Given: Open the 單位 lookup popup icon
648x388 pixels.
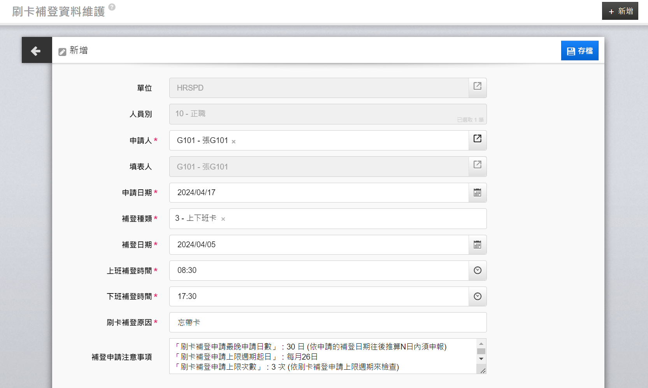Looking at the screenshot, I should (x=477, y=86).
